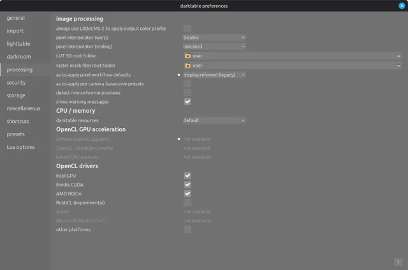408x270 pixels.
Task: Uncheck the Intel GPU driver
Action: (187, 175)
